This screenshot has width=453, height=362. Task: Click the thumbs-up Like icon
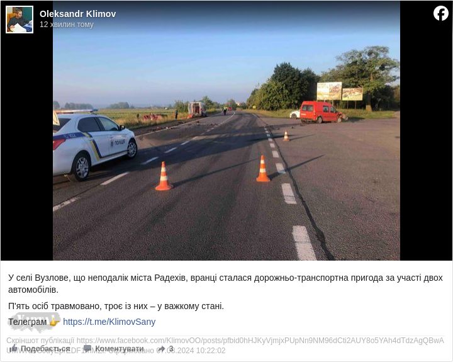click(x=13, y=348)
